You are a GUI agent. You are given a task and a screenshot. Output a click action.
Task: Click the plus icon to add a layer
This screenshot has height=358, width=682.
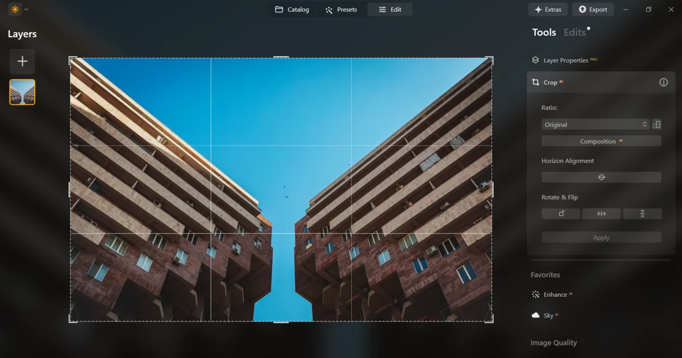pyautogui.click(x=22, y=61)
